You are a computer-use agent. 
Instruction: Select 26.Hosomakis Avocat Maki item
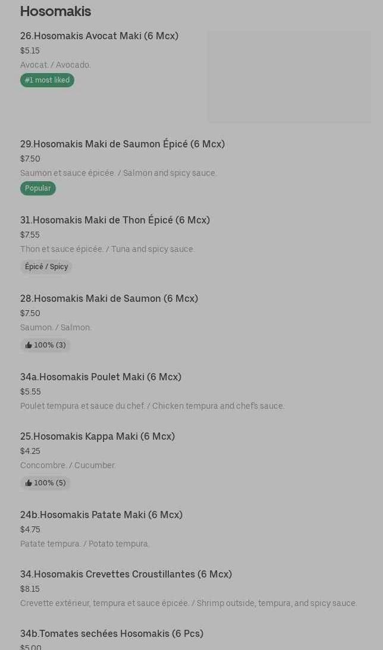pyautogui.click(x=99, y=36)
